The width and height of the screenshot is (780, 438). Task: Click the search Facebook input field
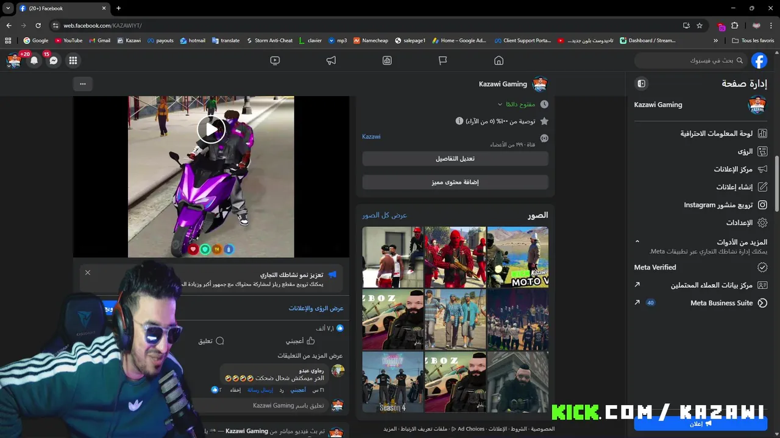click(690, 60)
